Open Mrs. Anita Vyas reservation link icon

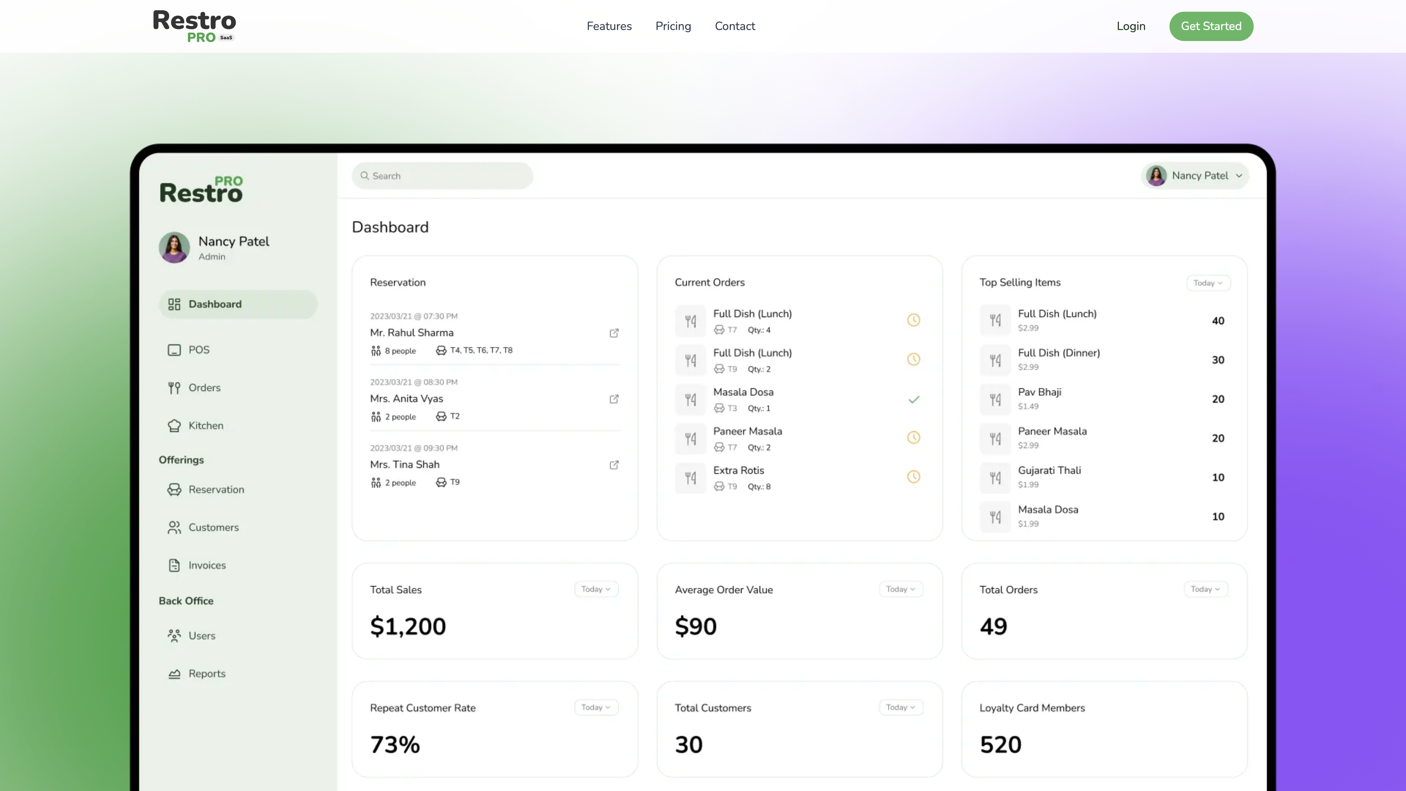(614, 399)
